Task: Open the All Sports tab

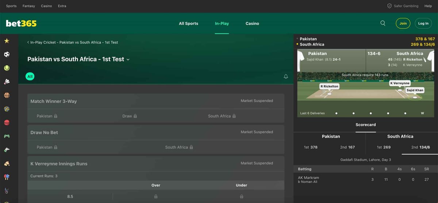Action: pyautogui.click(x=188, y=23)
